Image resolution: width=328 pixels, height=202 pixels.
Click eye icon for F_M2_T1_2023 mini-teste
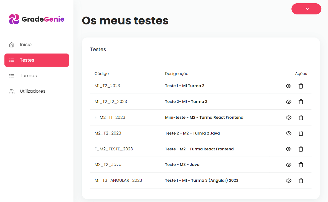pyautogui.click(x=288, y=118)
